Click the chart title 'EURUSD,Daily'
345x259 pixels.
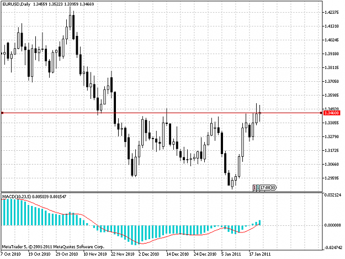17,4
